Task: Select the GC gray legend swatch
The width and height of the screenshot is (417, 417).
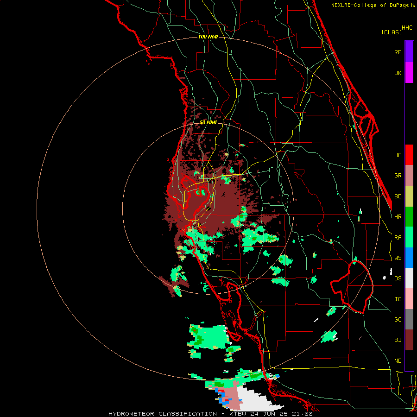Action: [x=409, y=319]
